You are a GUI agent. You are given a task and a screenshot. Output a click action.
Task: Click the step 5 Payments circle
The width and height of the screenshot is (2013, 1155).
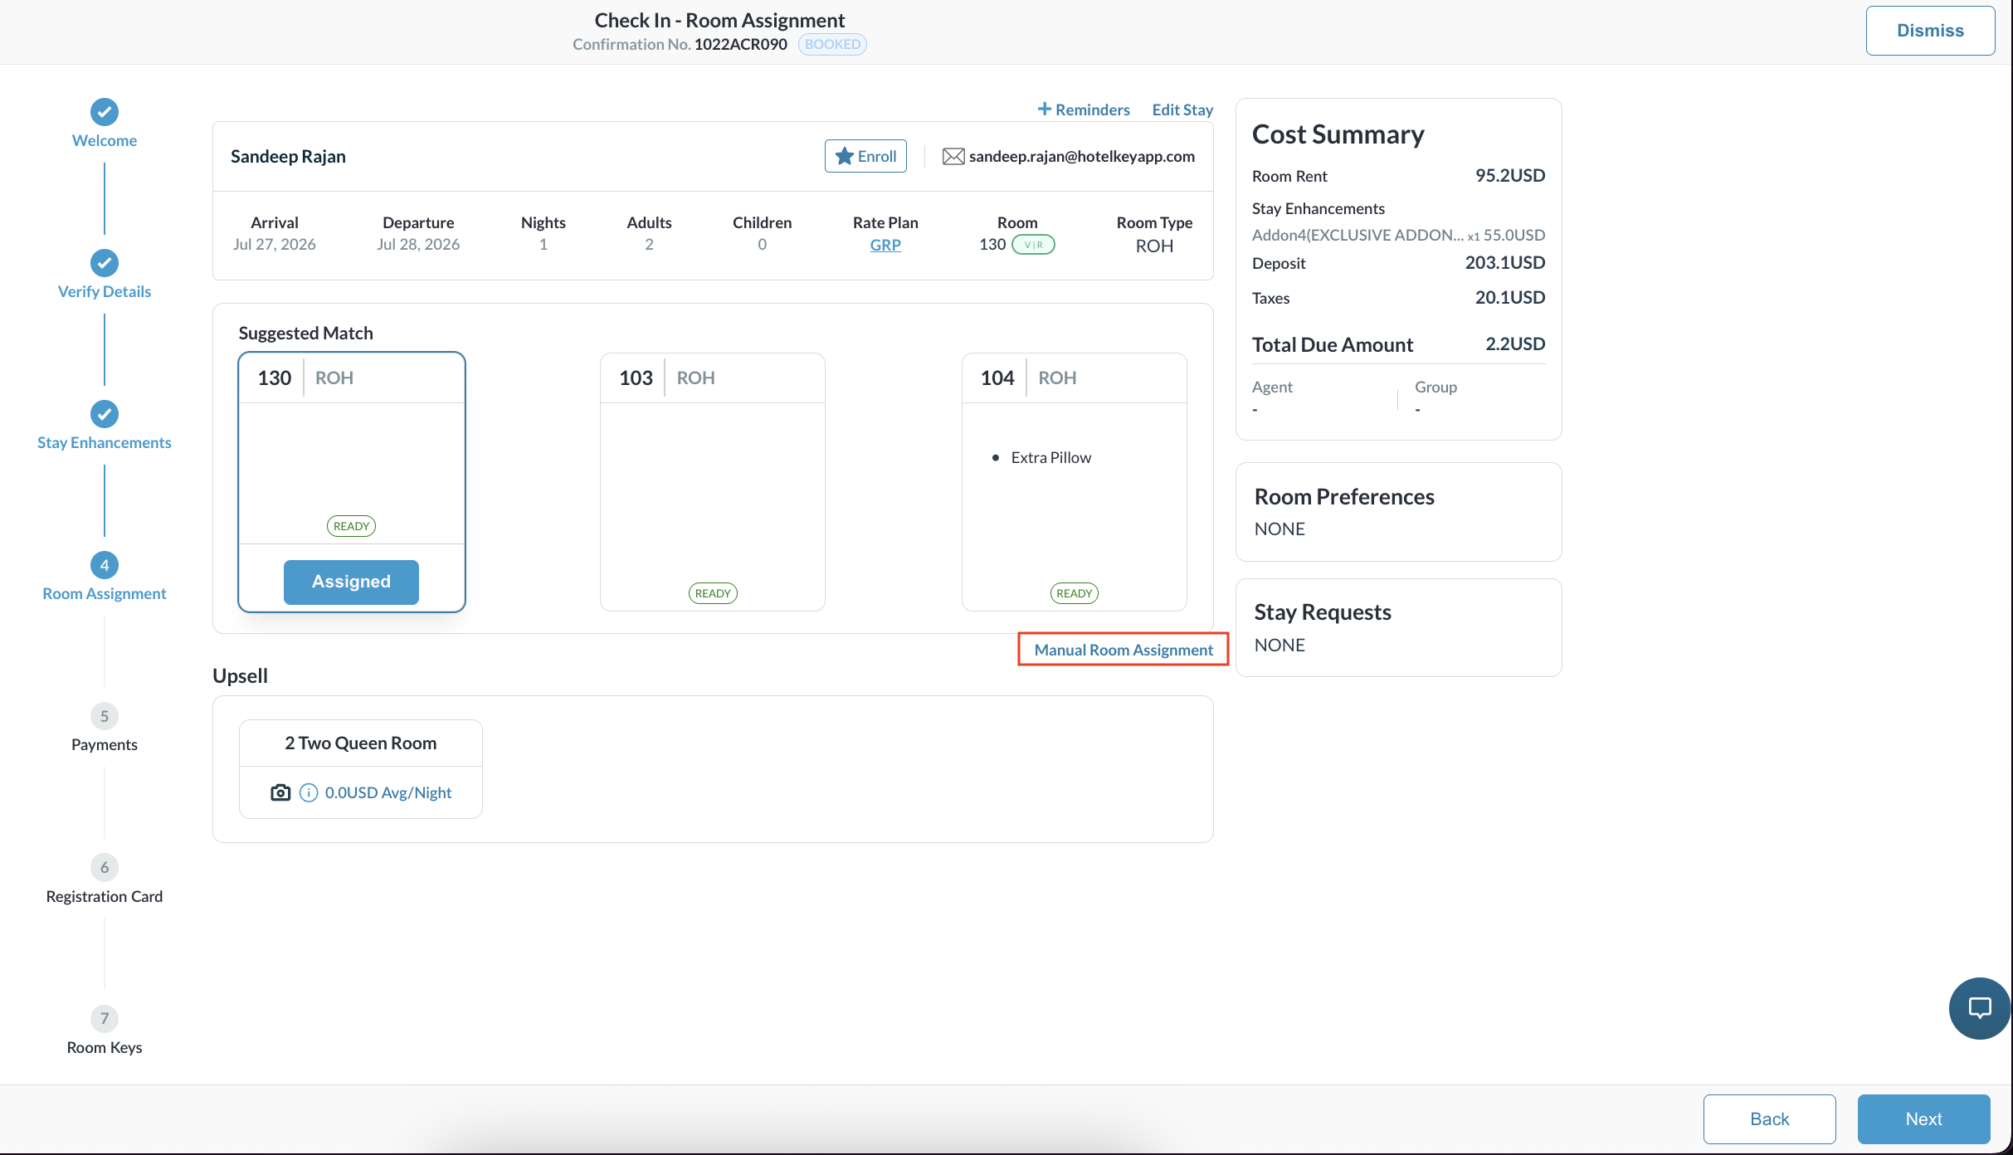click(x=105, y=716)
